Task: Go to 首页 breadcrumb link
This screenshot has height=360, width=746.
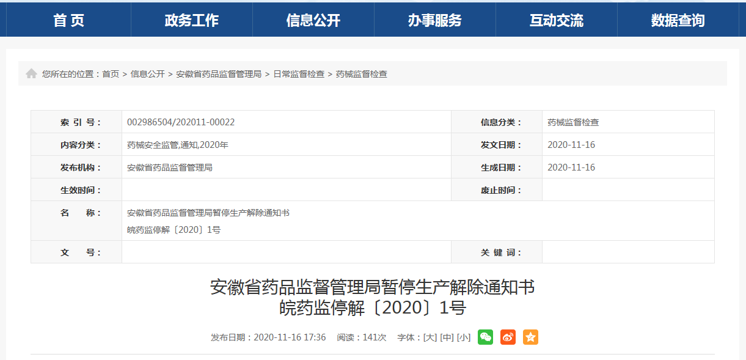Action: (x=111, y=74)
